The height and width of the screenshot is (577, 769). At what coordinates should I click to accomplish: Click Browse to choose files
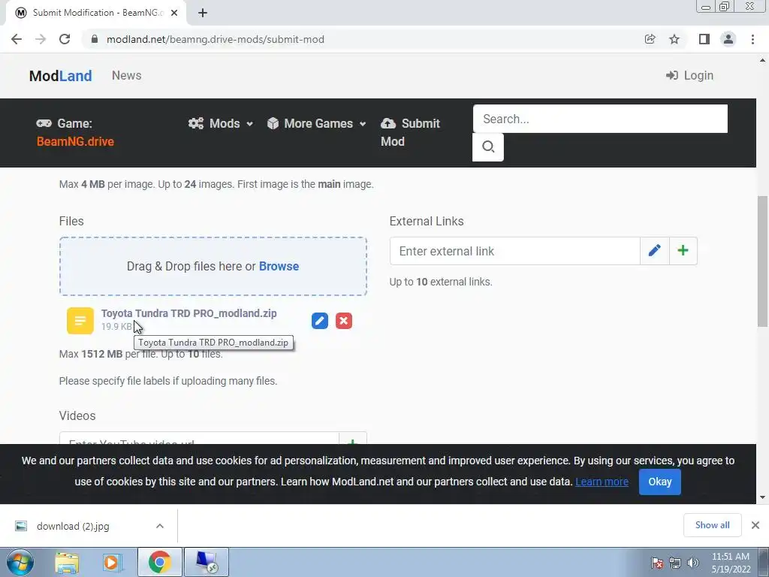click(x=279, y=266)
